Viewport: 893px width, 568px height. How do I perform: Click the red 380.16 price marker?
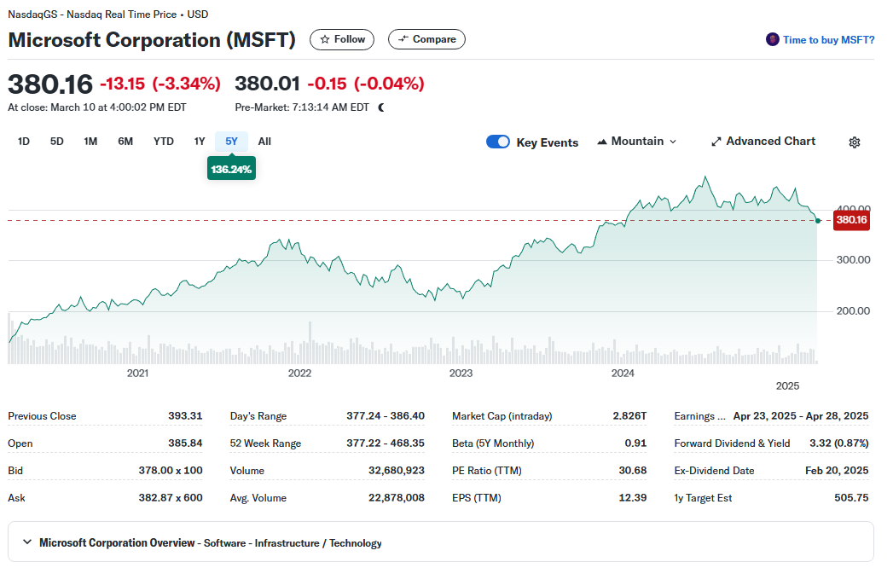coord(851,220)
